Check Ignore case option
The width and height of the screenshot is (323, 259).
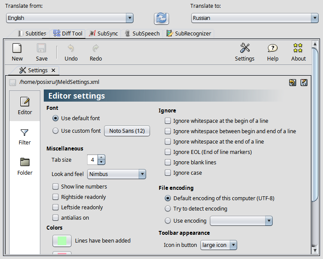[168, 173]
